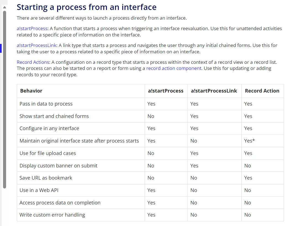Open the a!startProcessLink documentation link
Viewport: 293px width, 226px height.
point(36,45)
